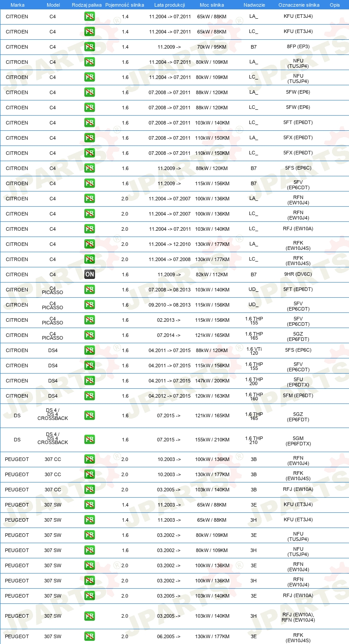Click PB icon in DS4 1.6 VTi 120 row
Screen dimensions: 349x644
tap(89, 350)
